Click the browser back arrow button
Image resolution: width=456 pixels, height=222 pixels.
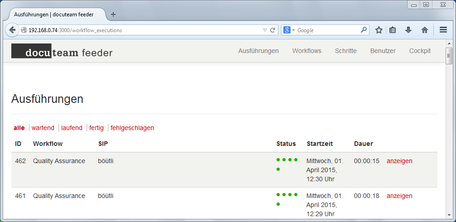pyautogui.click(x=12, y=30)
